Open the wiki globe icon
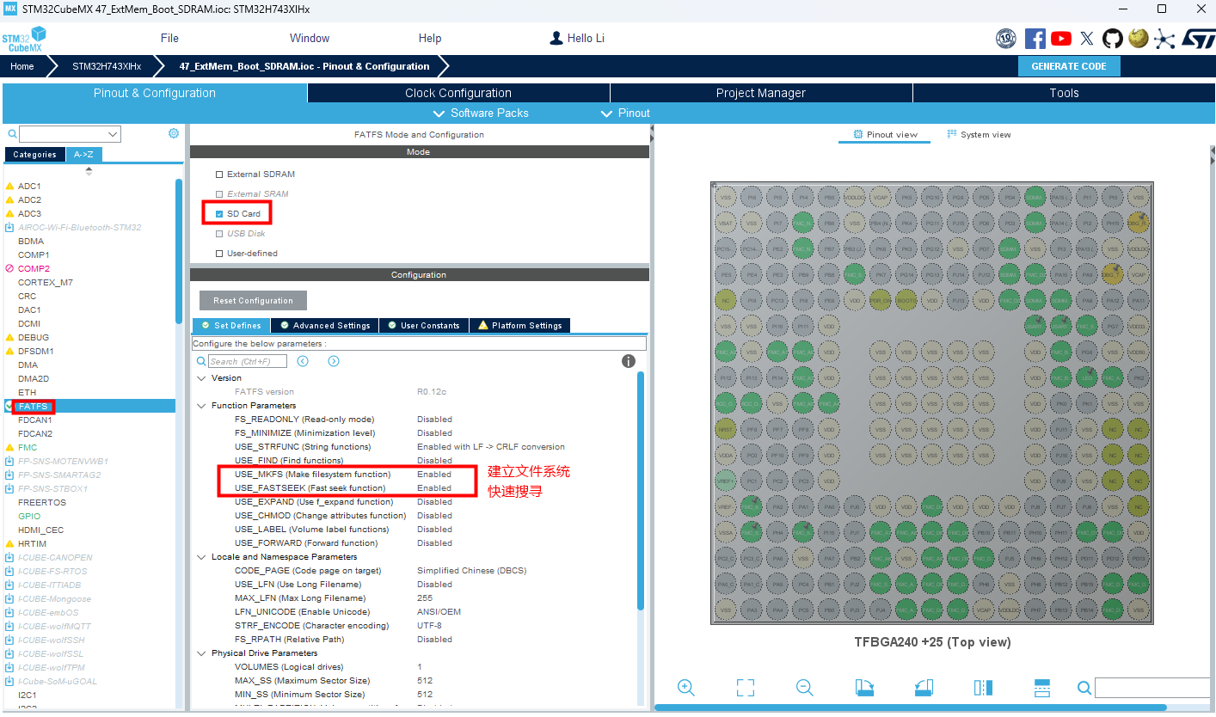Viewport: 1216px width, 717px height. 1139,39
